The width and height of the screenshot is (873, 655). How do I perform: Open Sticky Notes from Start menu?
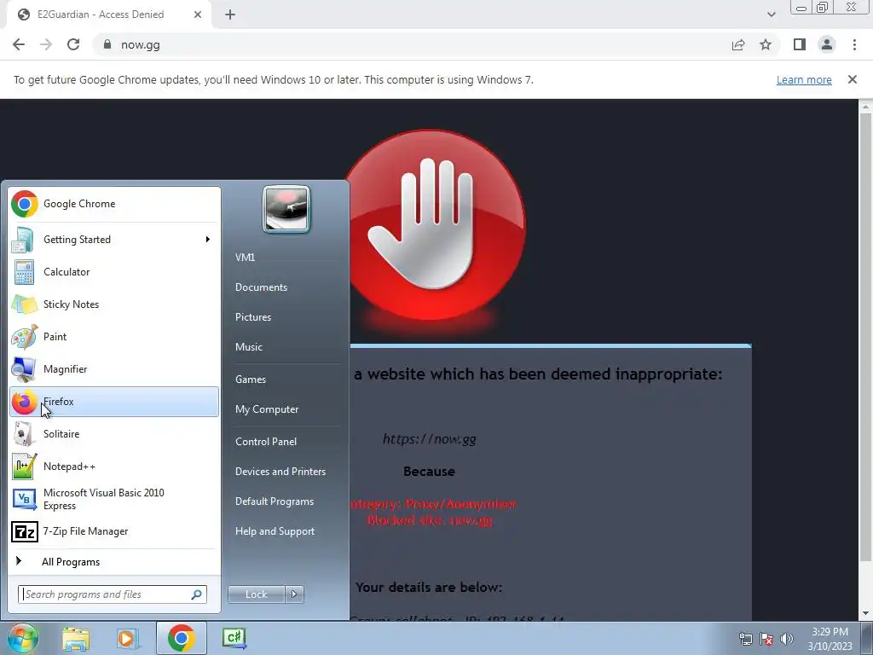tap(114, 304)
